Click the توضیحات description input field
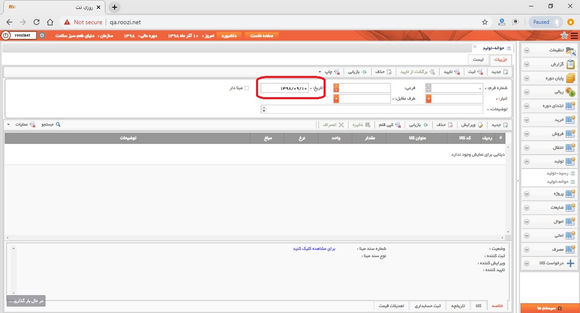The width and height of the screenshot is (580, 313). tap(374, 109)
